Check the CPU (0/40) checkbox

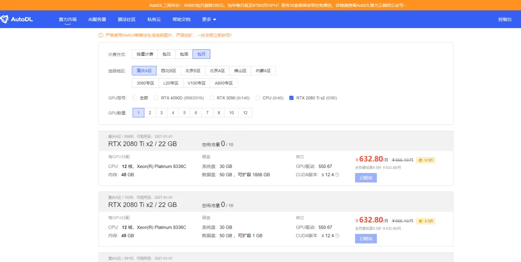(x=258, y=98)
